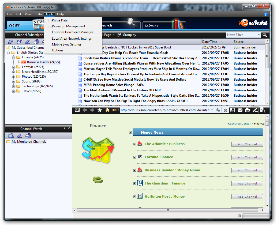Open Mobile Sync Settings
Viewport: 277px width, 226px height.
[x=67, y=44]
